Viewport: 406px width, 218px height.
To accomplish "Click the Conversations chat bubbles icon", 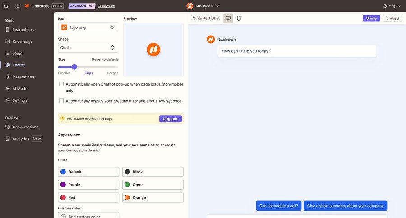I will (x=8, y=127).
